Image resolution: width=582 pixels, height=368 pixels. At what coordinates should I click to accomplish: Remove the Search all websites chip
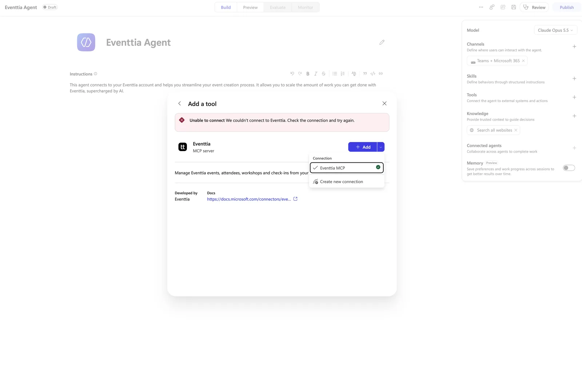tap(516, 130)
